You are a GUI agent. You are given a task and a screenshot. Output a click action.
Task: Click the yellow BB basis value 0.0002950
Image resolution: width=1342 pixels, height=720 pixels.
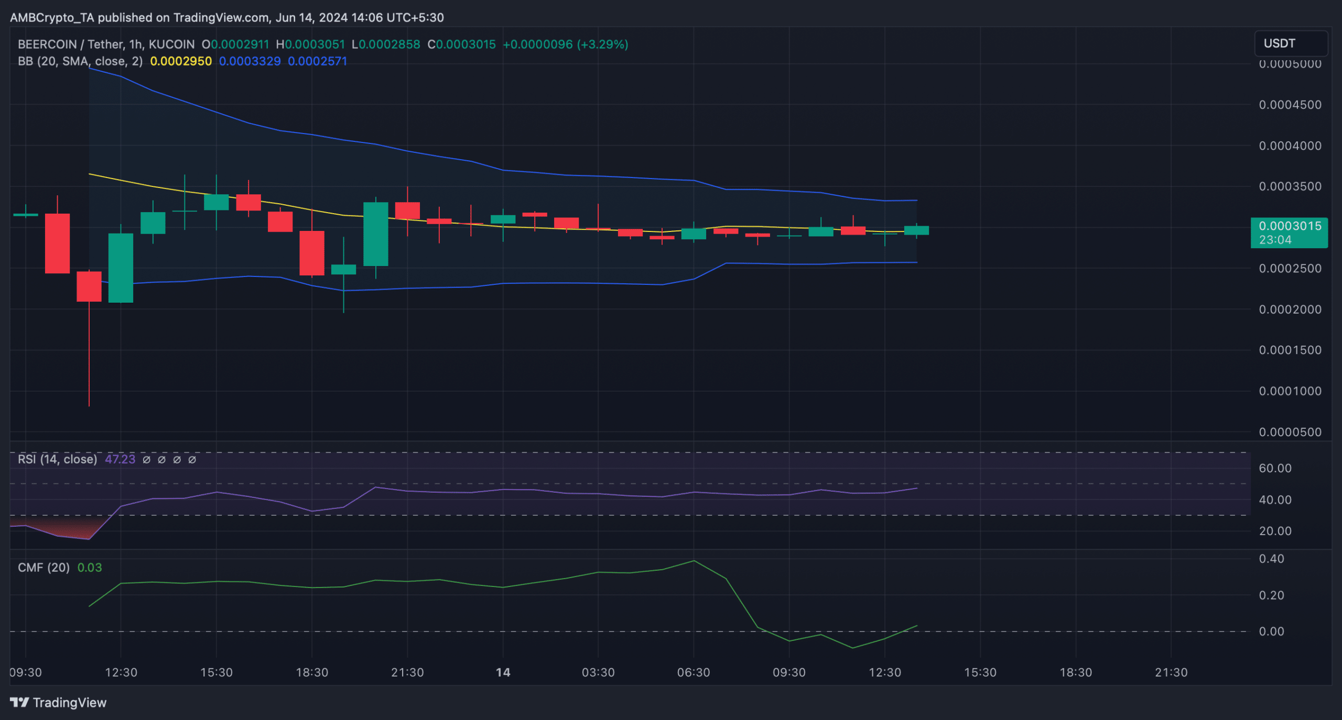pos(181,61)
